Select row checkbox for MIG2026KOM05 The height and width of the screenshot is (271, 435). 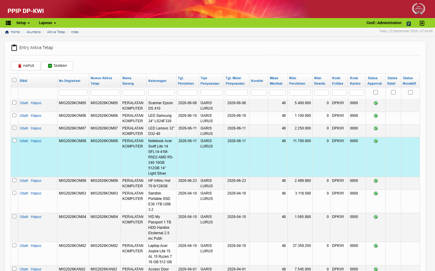click(x=14, y=103)
